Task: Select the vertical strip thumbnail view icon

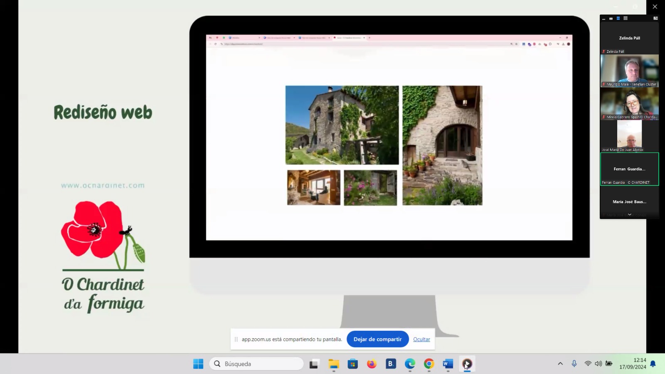Action: (x=618, y=18)
